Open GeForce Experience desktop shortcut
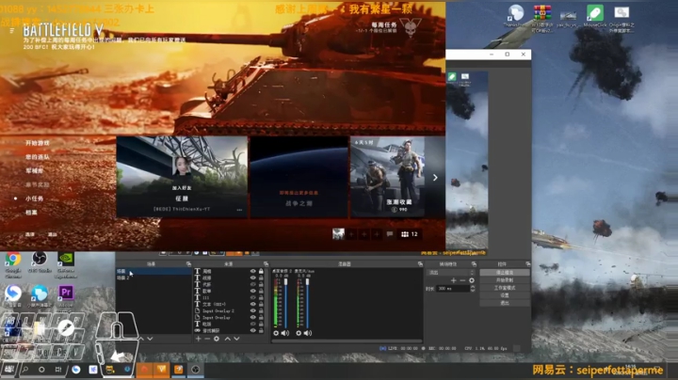Image resolution: width=678 pixels, height=380 pixels. click(66, 264)
